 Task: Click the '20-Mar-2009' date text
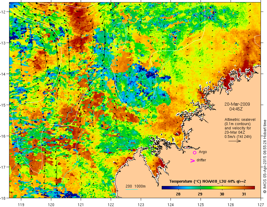[x=237, y=104]
